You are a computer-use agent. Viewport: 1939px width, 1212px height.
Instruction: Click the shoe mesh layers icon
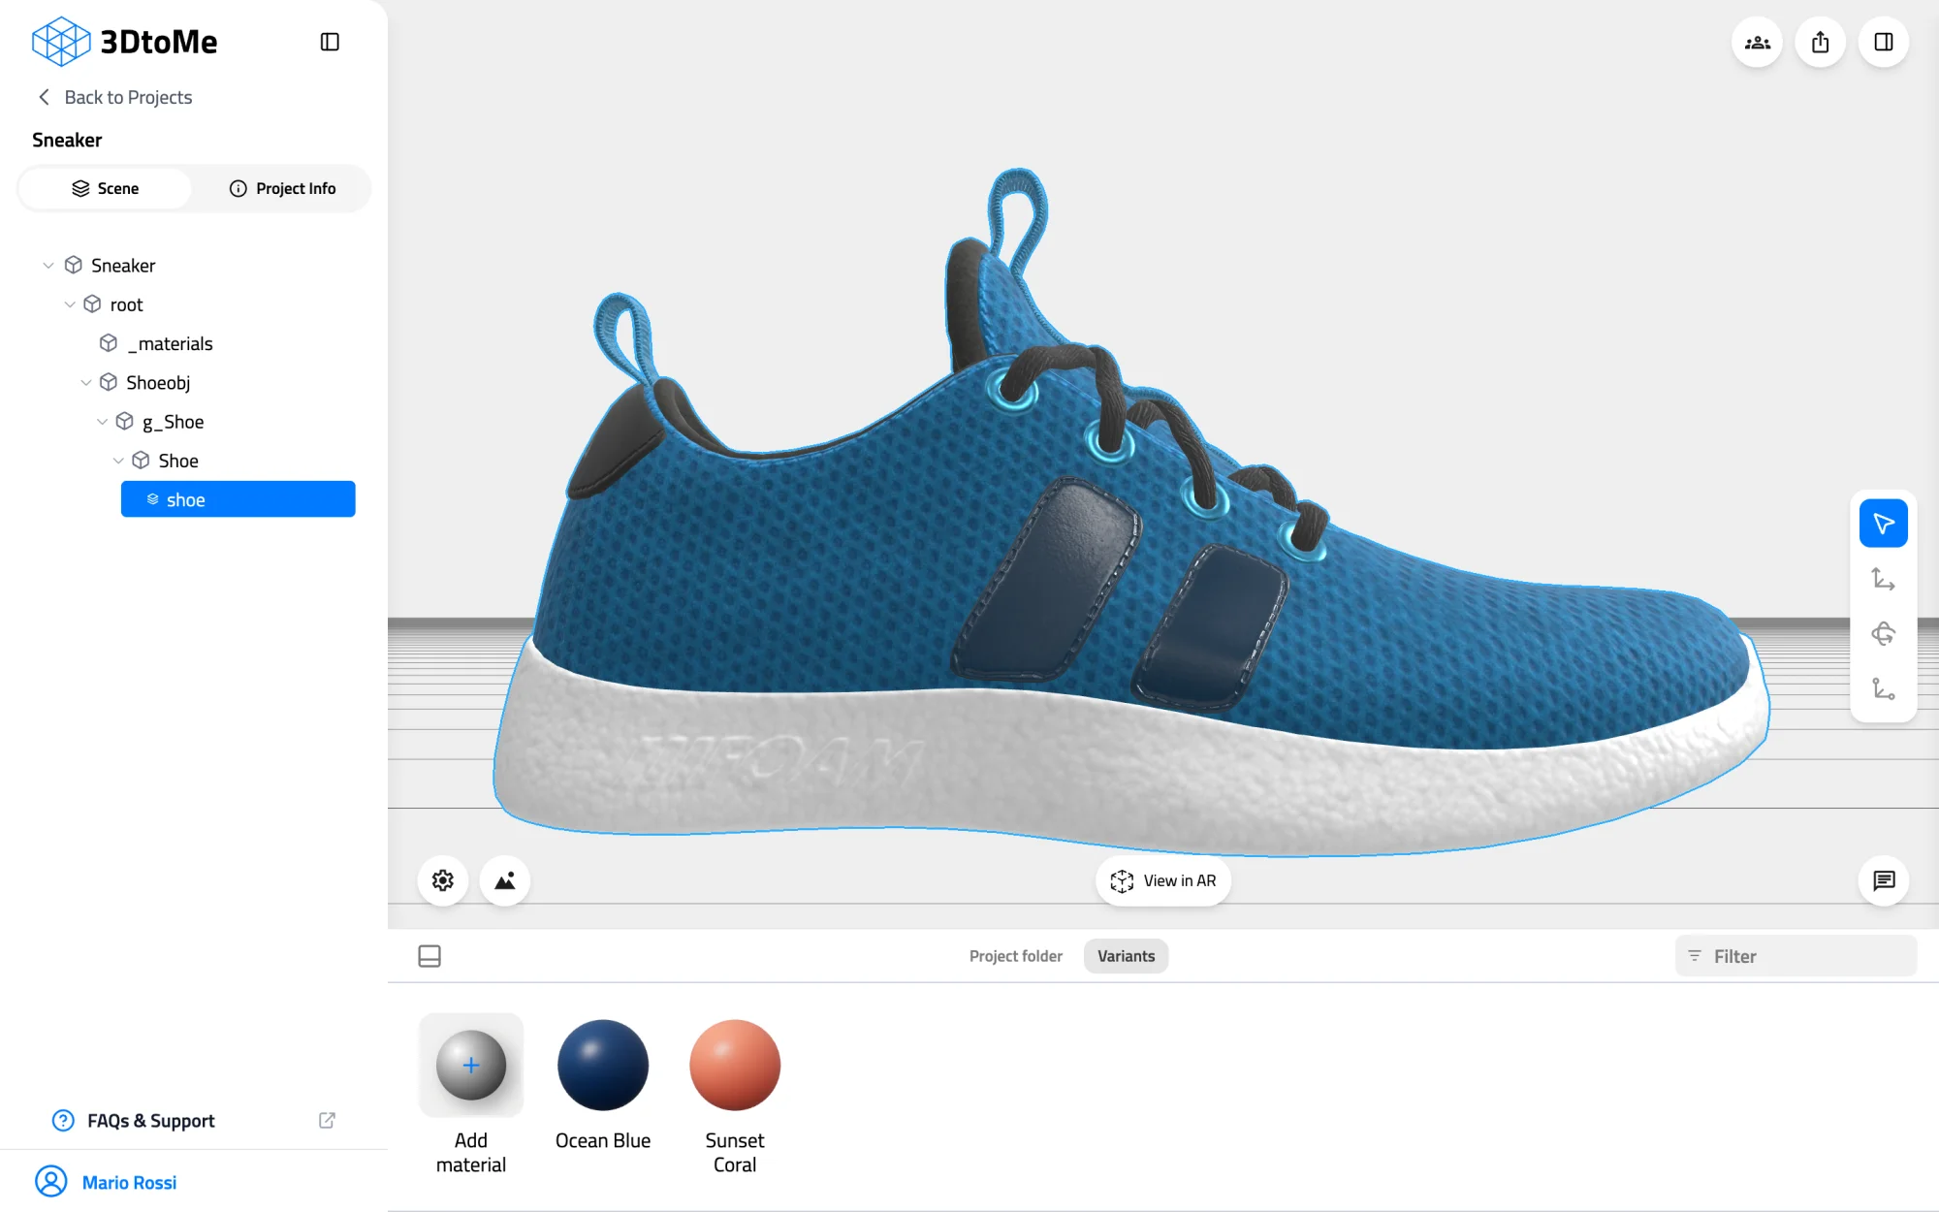pos(152,499)
